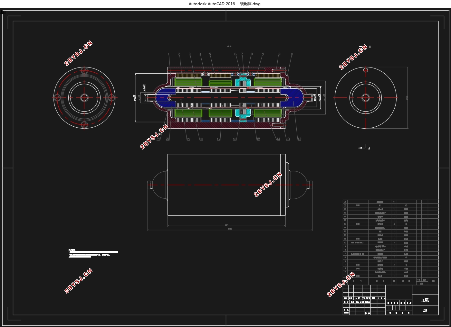
Task: Click part balloon number 8
Action: [x=252, y=54]
